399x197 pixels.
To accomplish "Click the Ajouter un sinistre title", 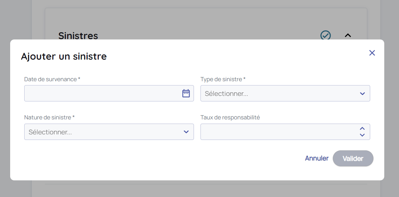I will [x=64, y=56].
